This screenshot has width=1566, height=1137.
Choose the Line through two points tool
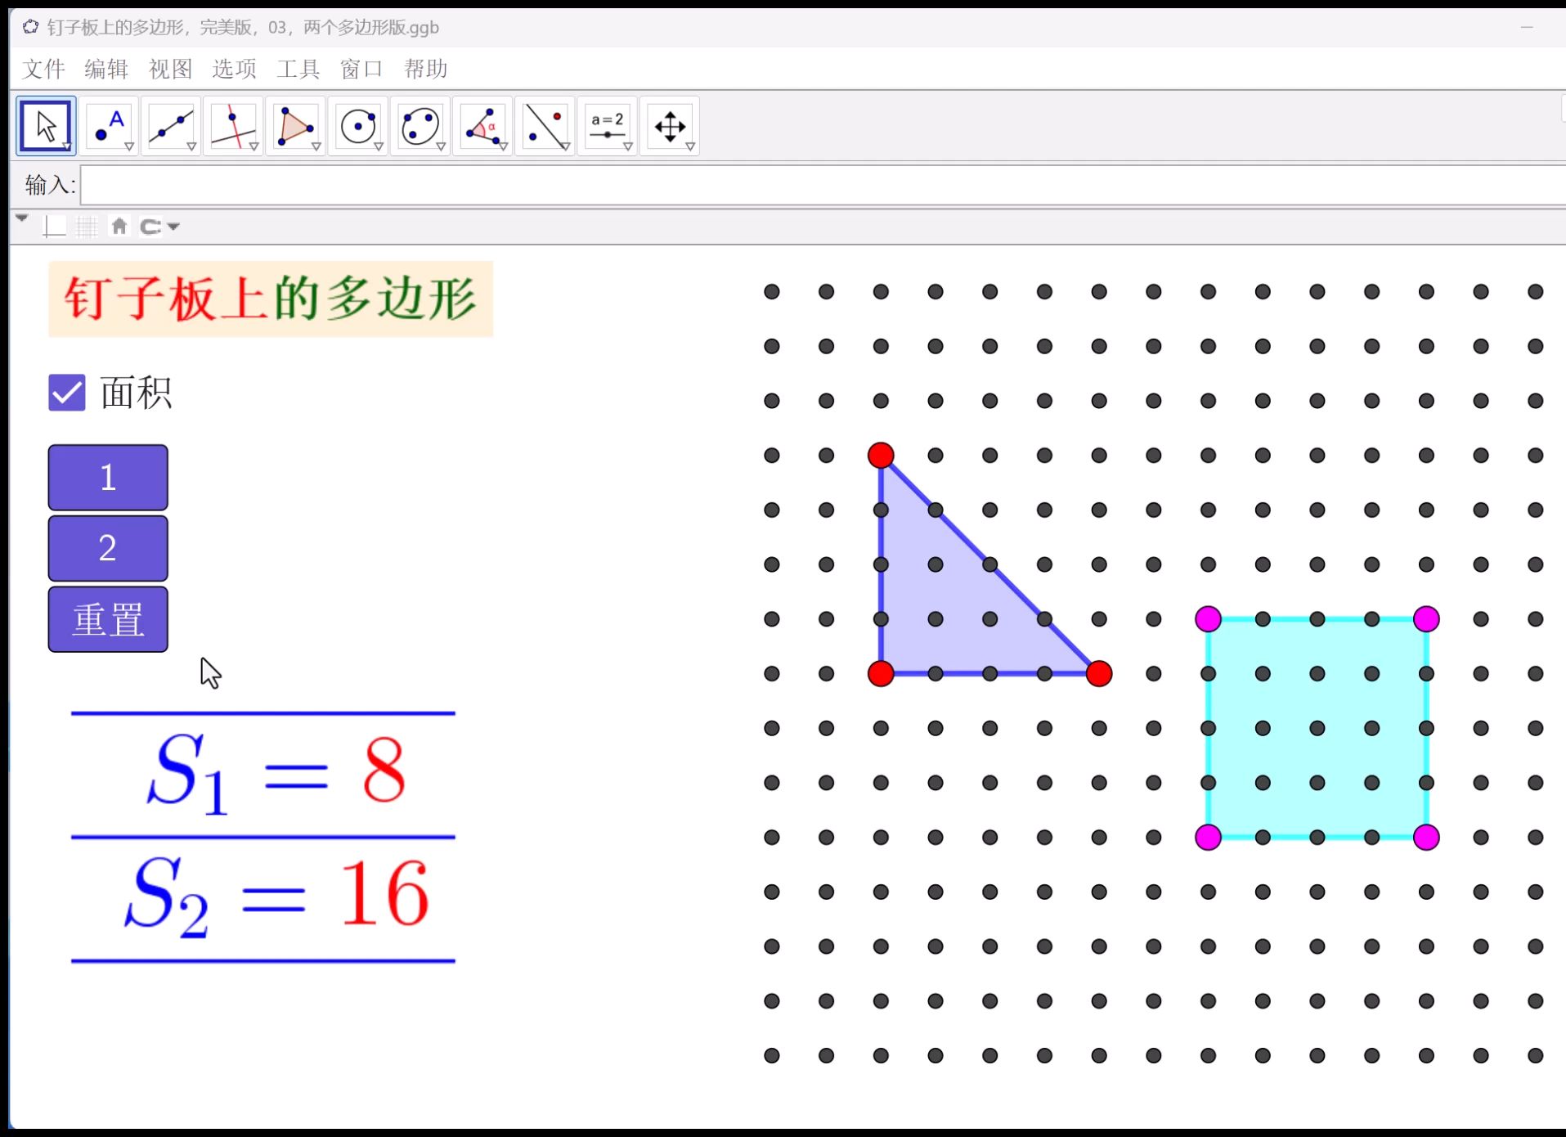[x=171, y=126]
